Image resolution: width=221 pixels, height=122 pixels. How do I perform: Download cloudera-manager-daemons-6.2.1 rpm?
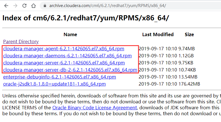click(67, 56)
